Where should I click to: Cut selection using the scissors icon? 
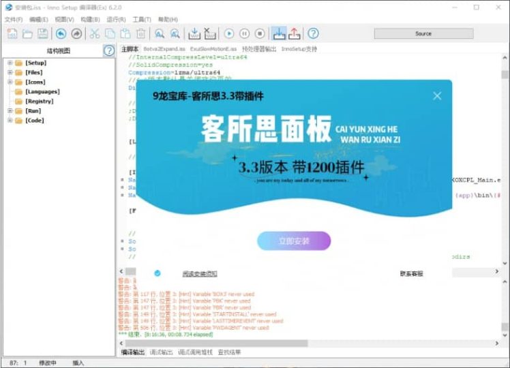tap(95, 33)
